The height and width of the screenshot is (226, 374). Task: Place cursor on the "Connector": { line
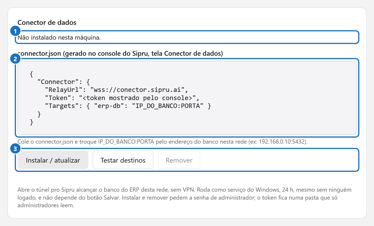(x=64, y=82)
